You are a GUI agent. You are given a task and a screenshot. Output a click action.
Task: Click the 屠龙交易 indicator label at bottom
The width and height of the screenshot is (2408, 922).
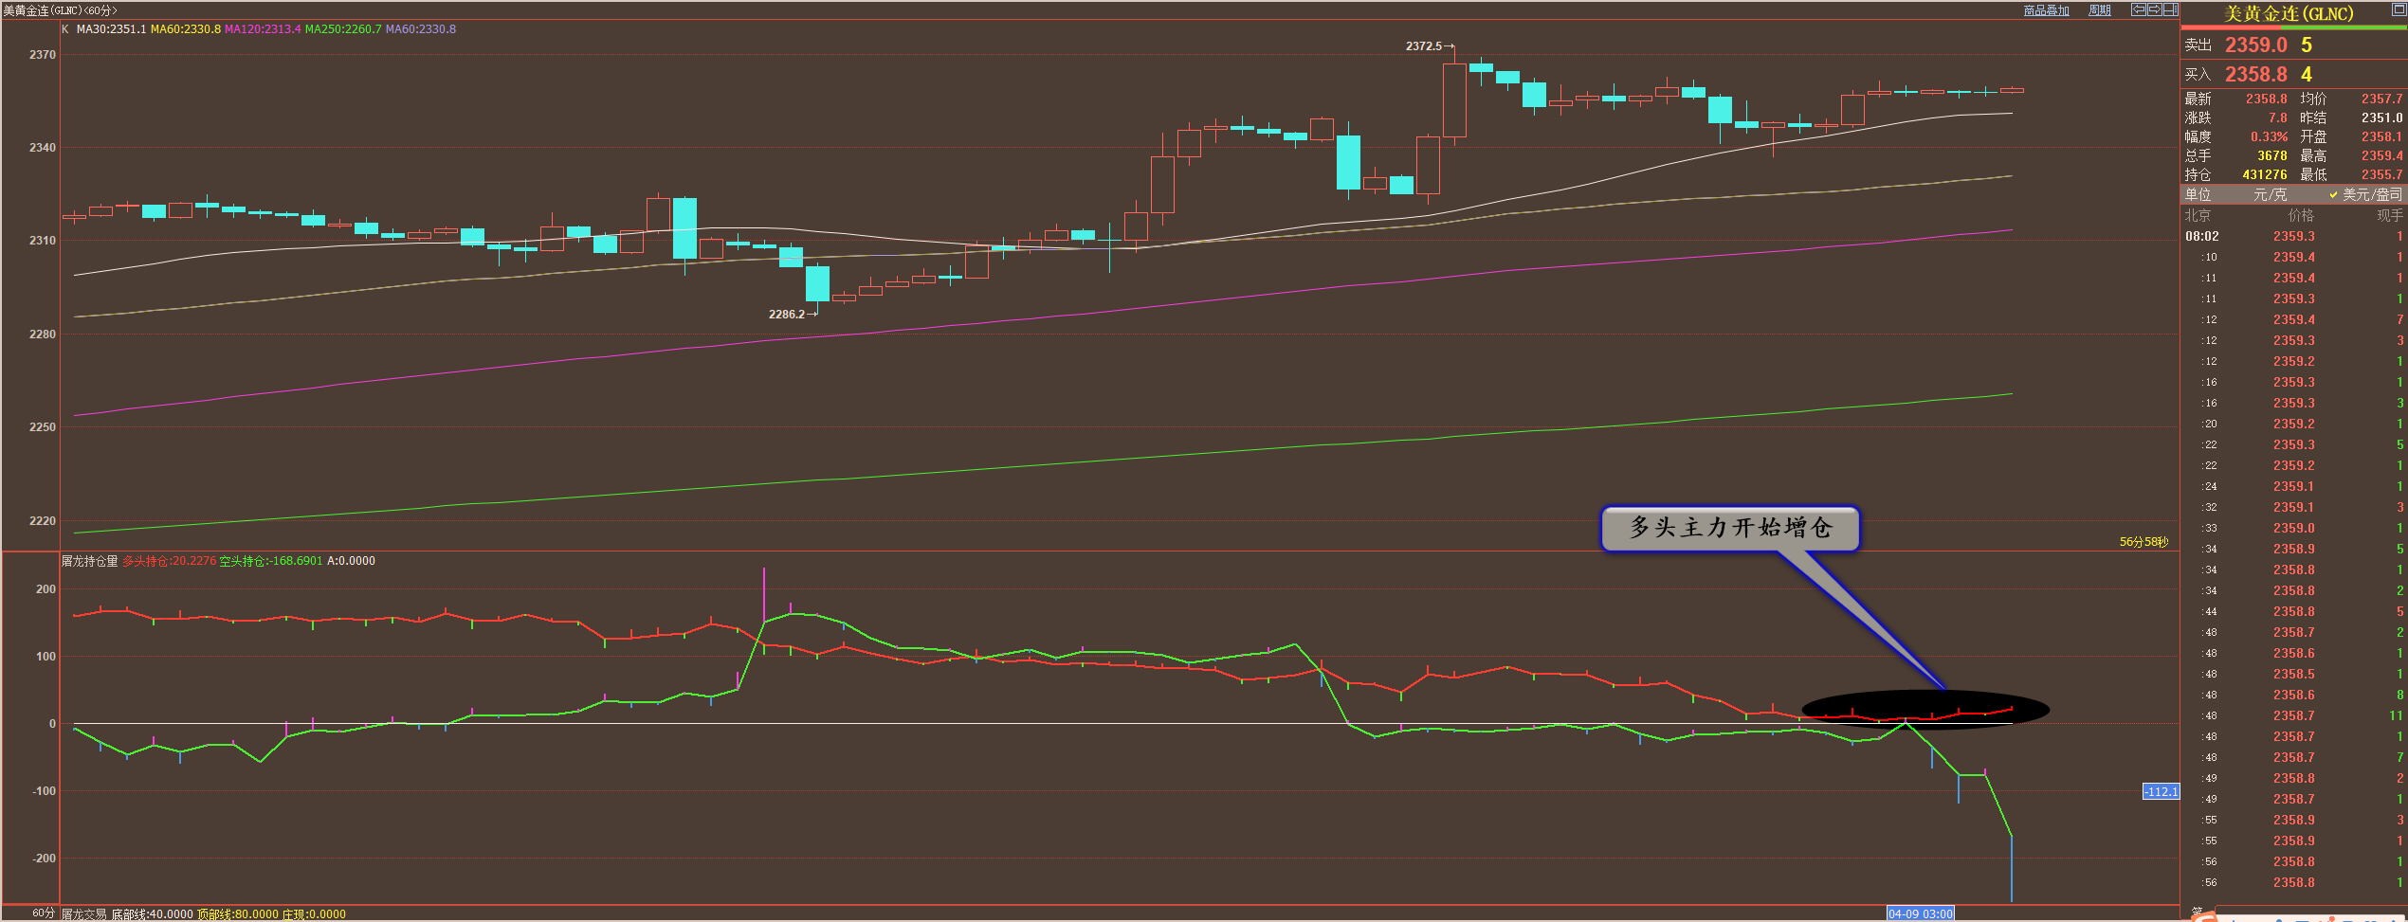pos(84,914)
